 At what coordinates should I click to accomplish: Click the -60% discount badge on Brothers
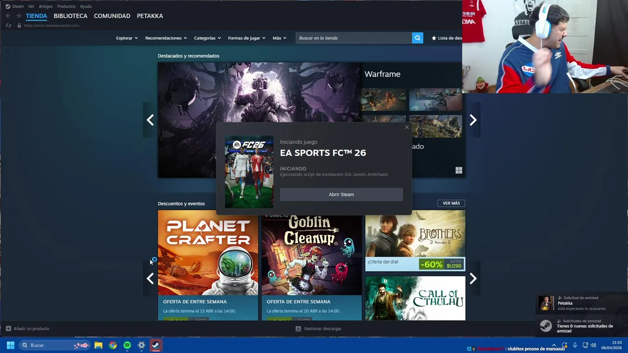tap(431, 265)
